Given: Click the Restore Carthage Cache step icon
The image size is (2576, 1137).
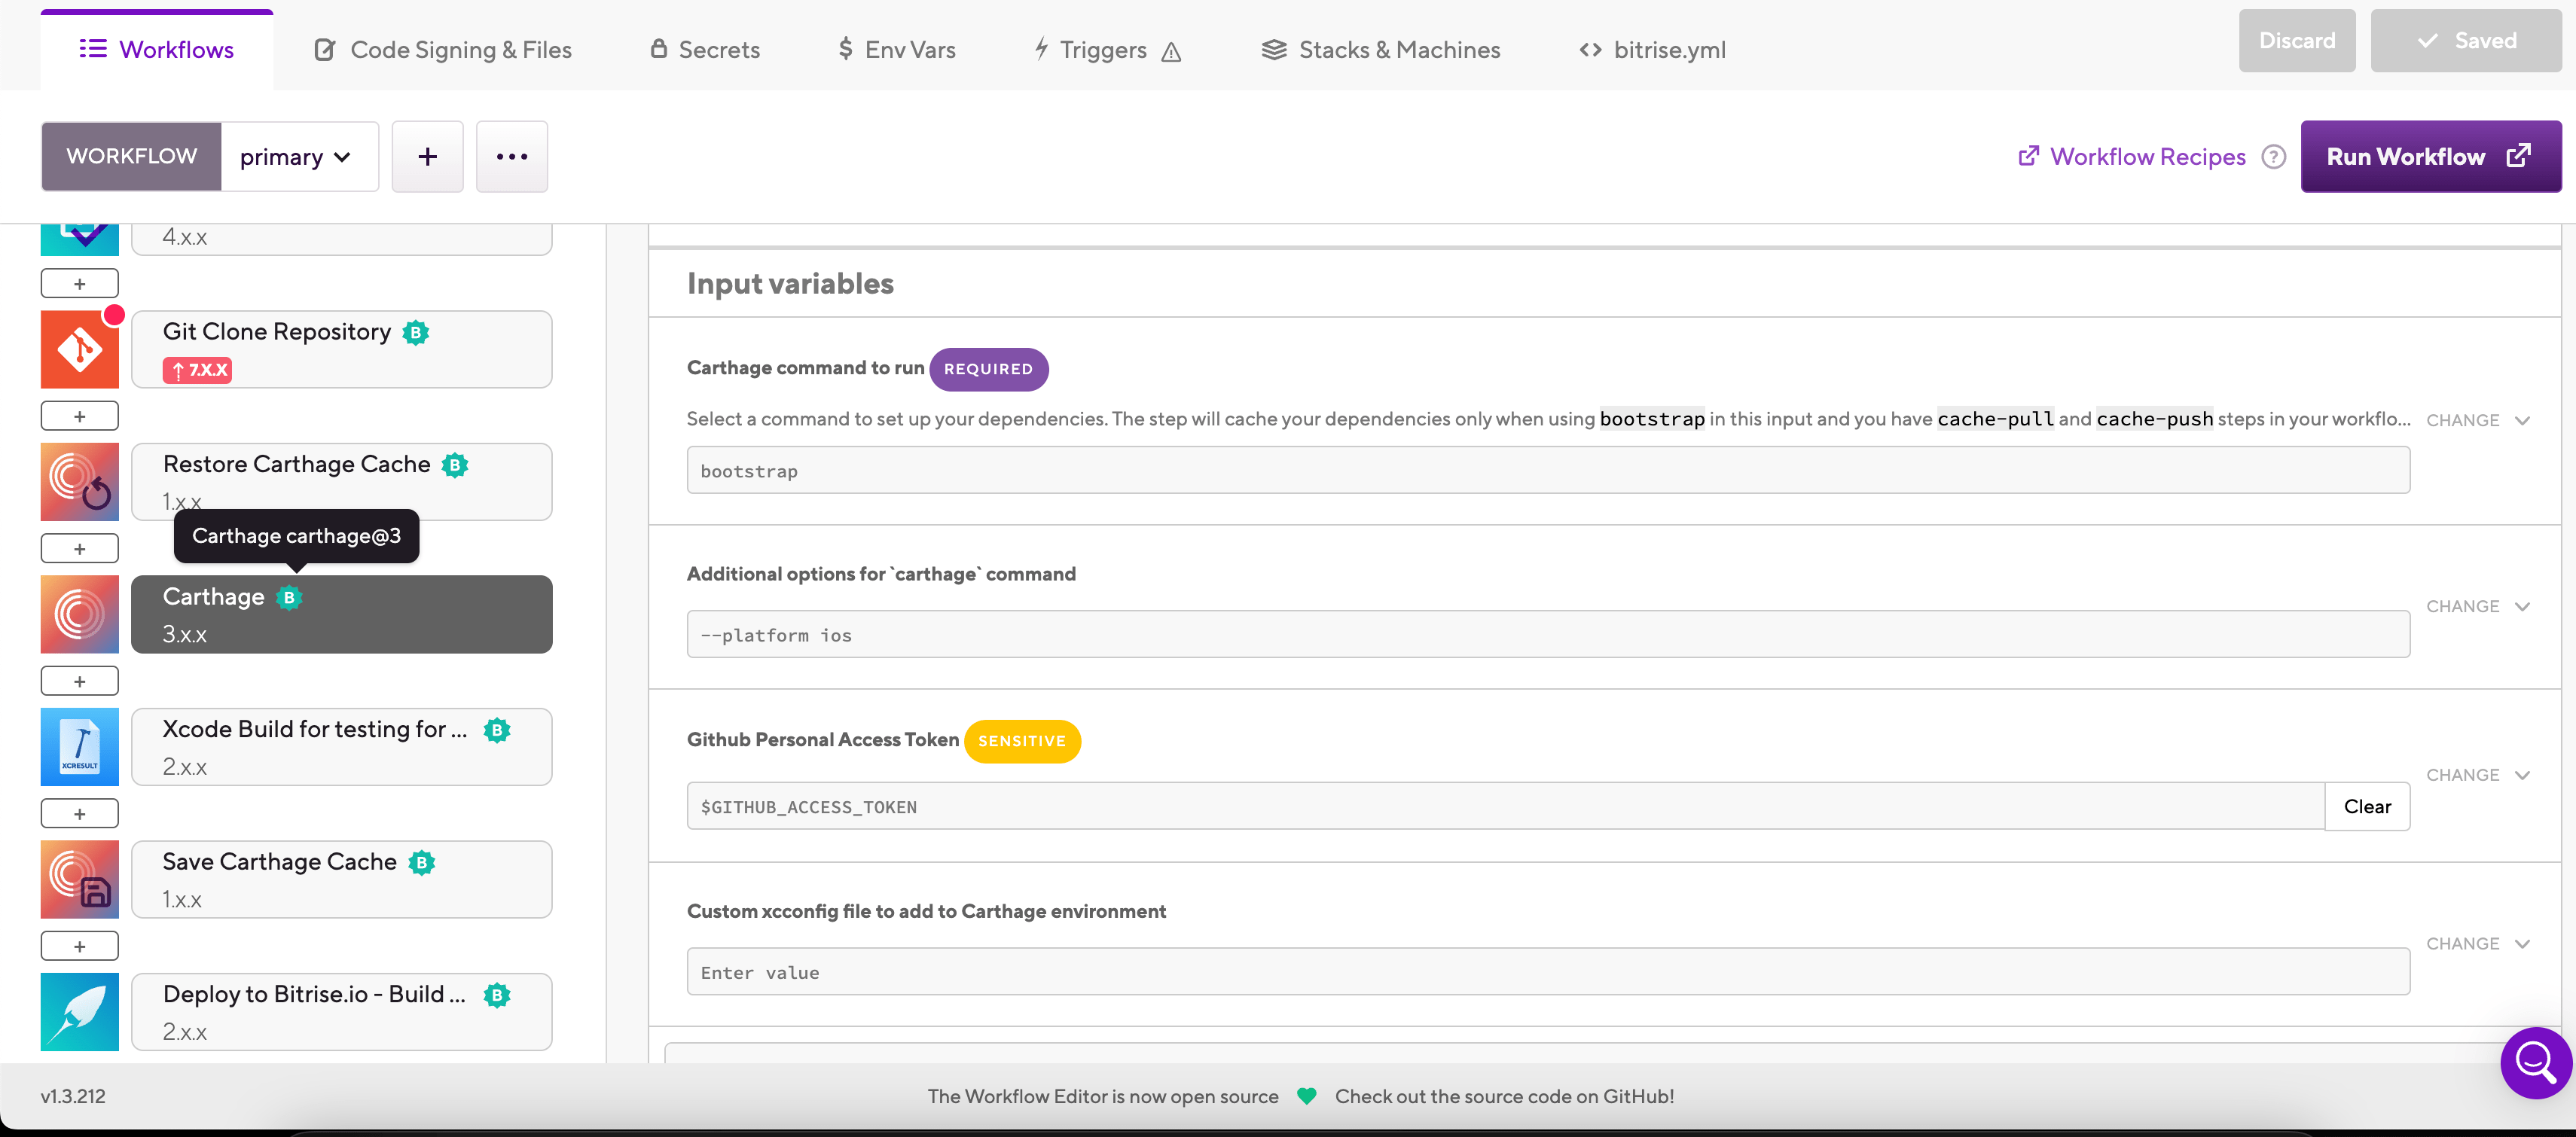Looking at the screenshot, I should 79,482.
